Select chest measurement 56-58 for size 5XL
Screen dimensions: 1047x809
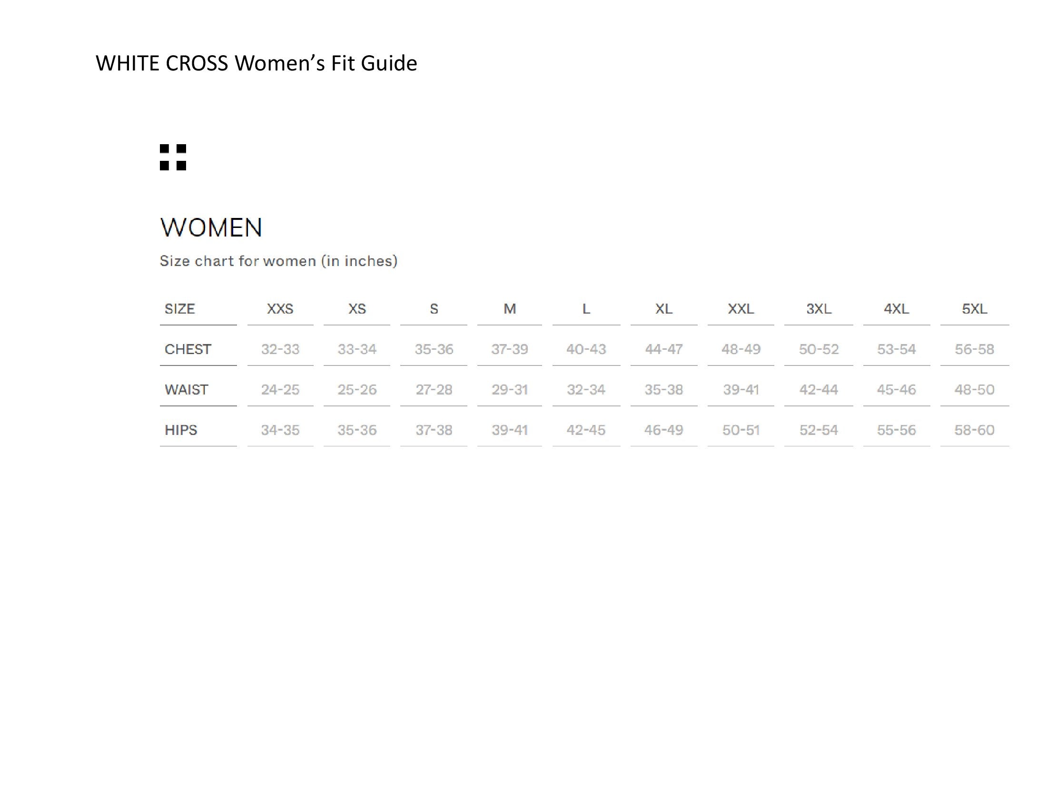point(974,349)
